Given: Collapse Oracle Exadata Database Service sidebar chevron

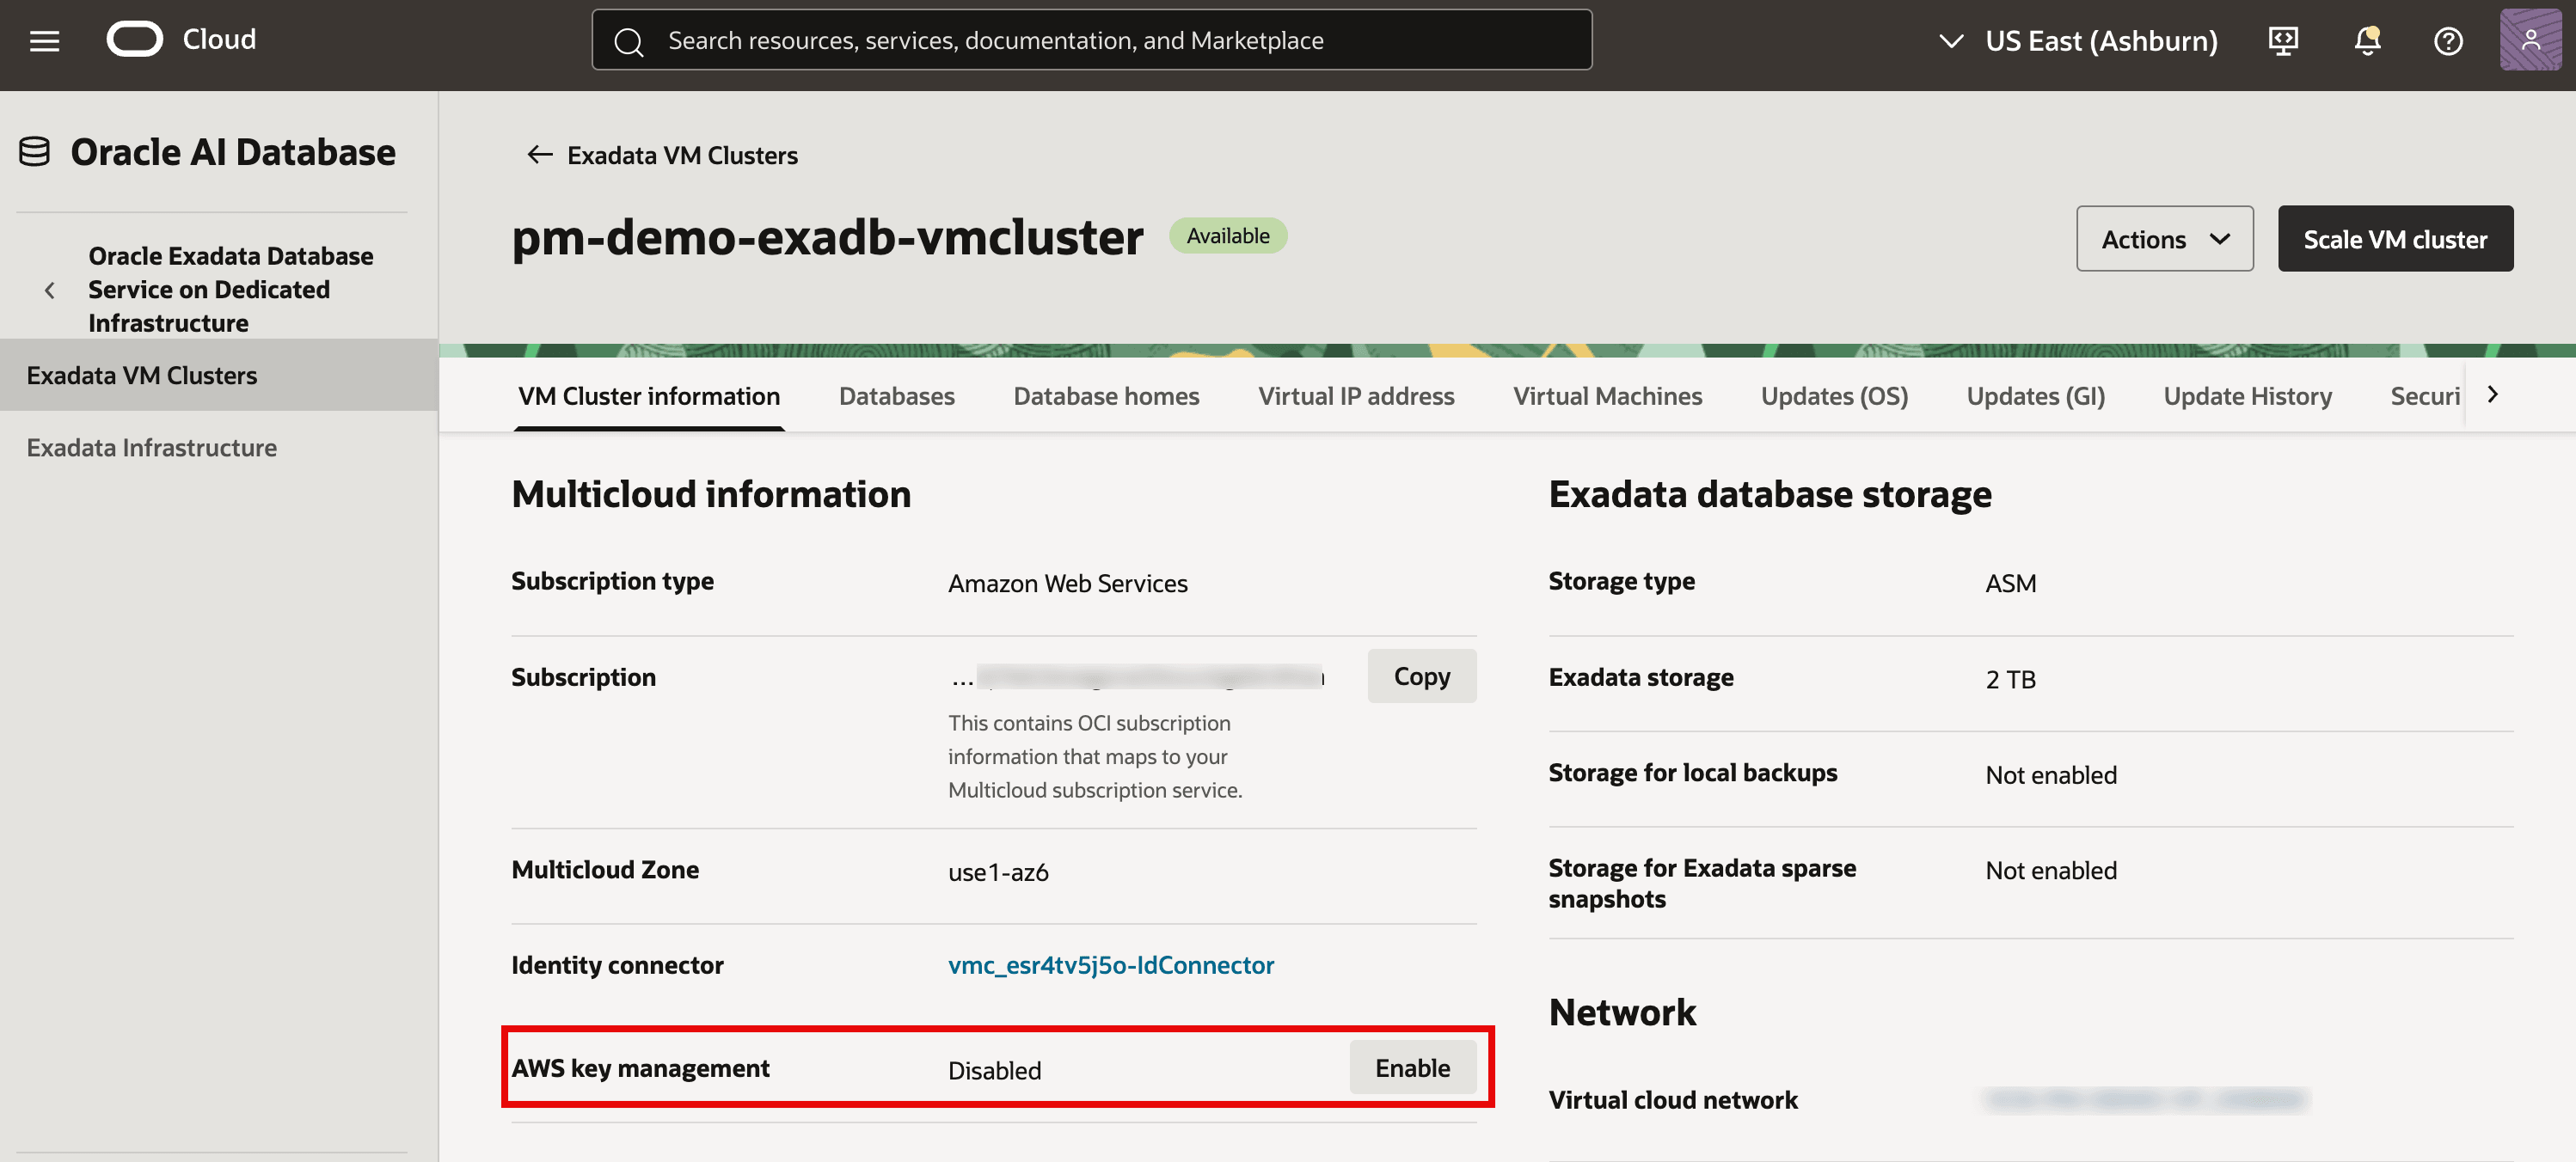Looking at the screenshot, I should pyautogui.click(x=49, y=290).
